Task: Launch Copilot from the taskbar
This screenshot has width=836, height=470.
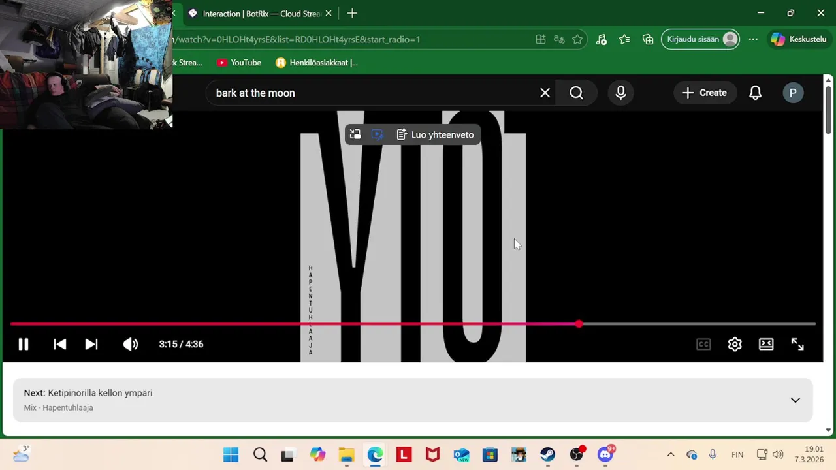Action: tap(317, 454)
